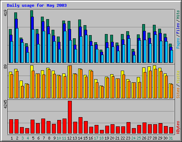182x142 pixels.
Task: Click day 20 on the x-axis
Action: click(x=112, y=138)
